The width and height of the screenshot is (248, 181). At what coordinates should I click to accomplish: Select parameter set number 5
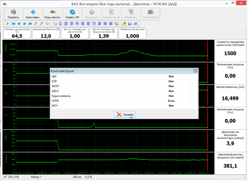point(83,24)
